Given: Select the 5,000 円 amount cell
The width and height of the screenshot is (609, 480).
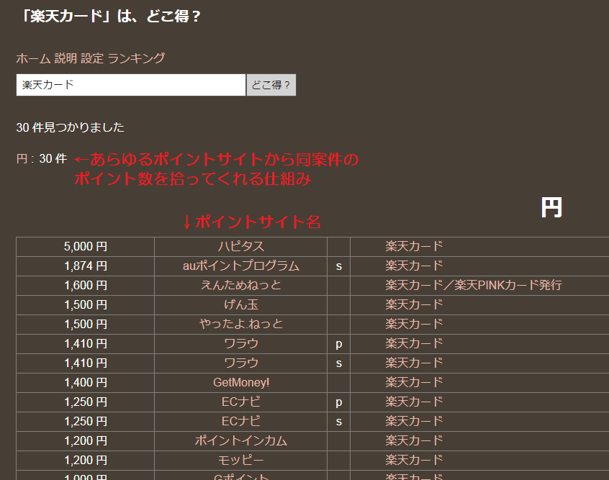Looking at the screenshot, I should point(86,247).
